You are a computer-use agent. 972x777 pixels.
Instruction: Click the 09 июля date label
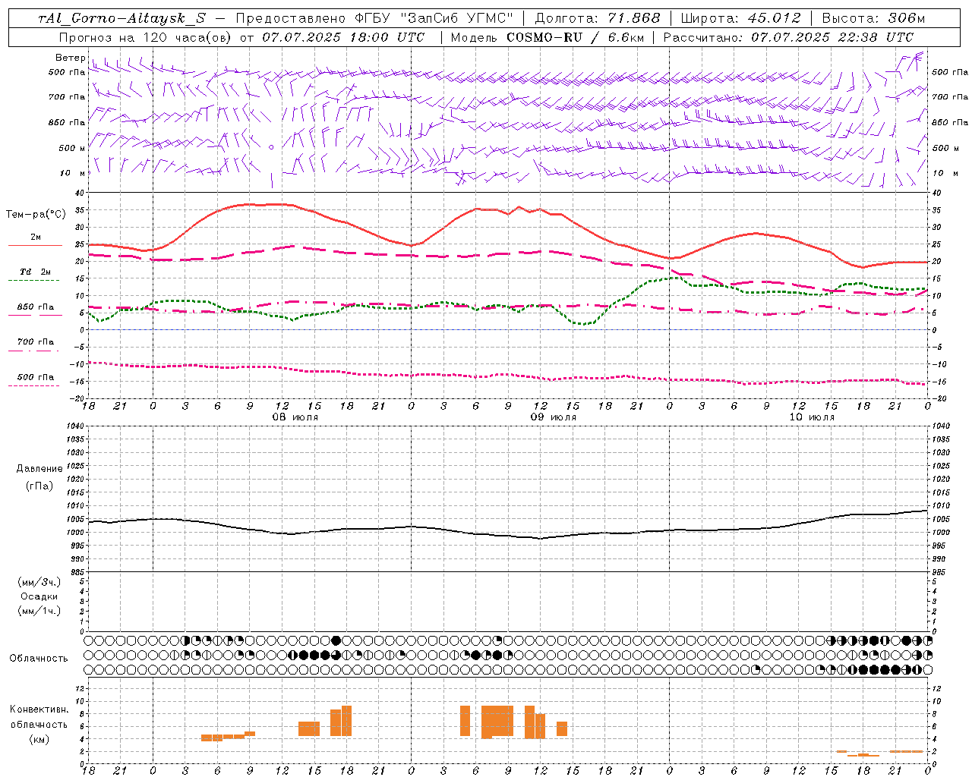[x=553, y=417]
